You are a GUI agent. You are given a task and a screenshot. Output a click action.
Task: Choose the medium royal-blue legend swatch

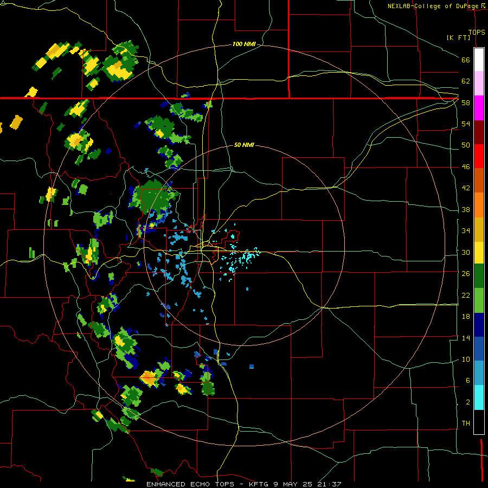(479, 349)
